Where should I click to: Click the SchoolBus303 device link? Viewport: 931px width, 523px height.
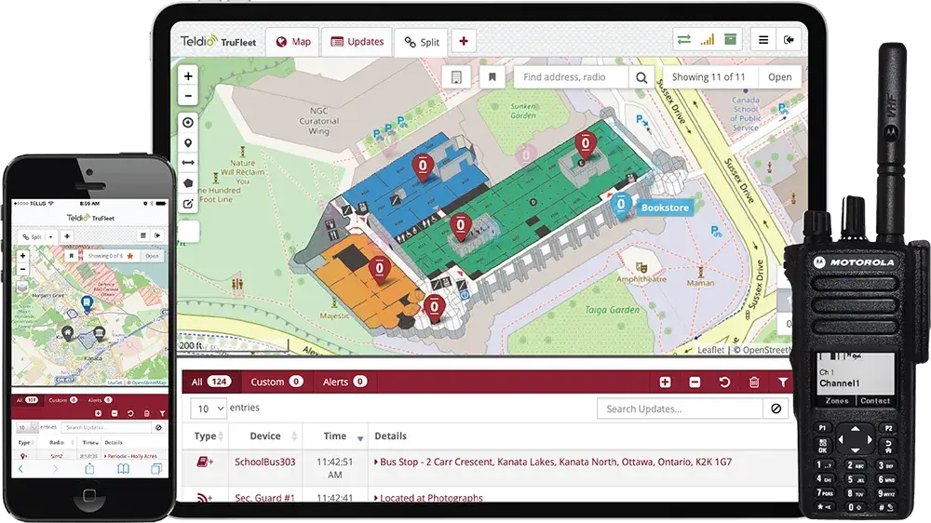tap(264, 462)
